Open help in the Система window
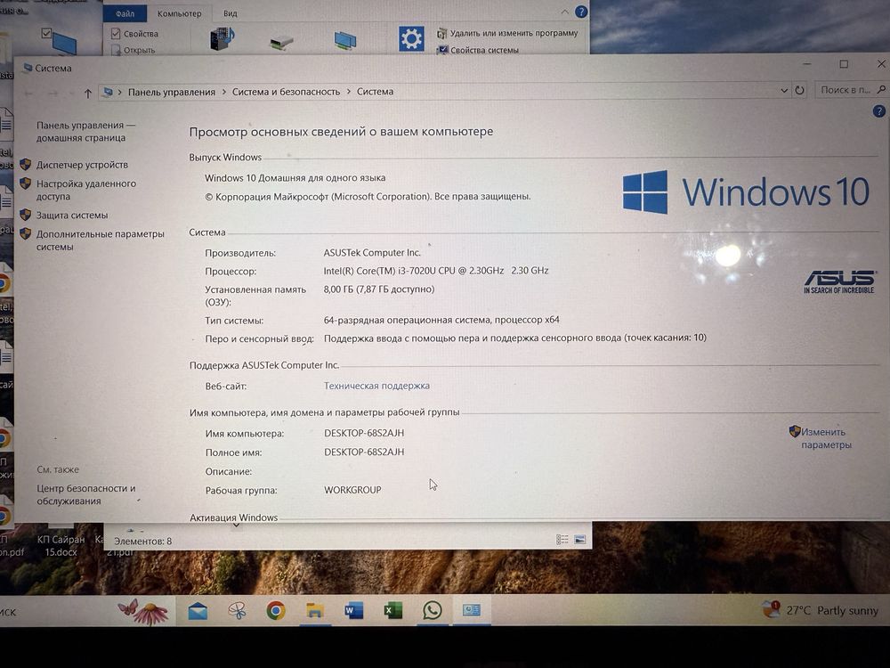Image resolution: width=890 pixels, height=668 pixels. pyautogui.click(x=878, y=111)
